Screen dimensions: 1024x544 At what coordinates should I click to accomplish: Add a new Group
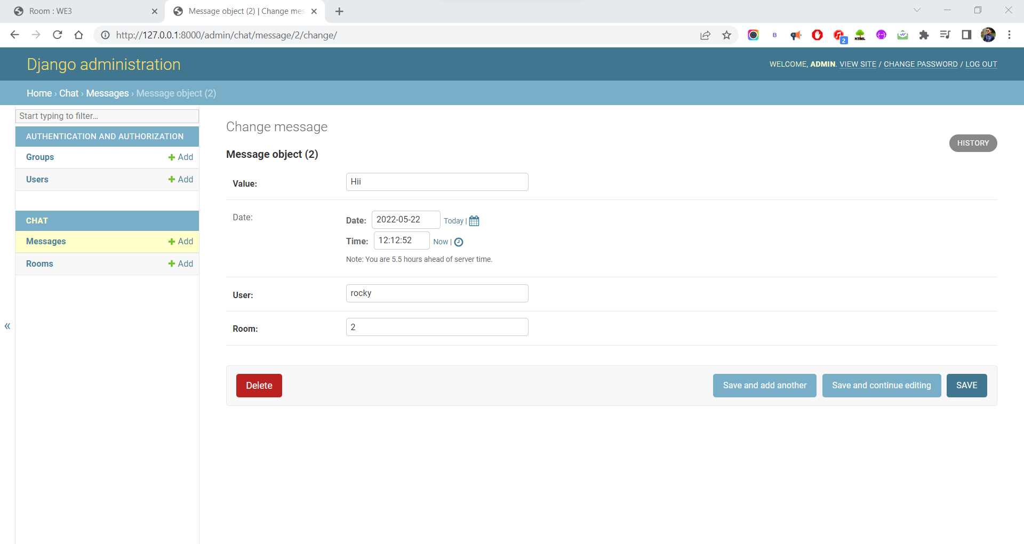[x=181, y=157]
